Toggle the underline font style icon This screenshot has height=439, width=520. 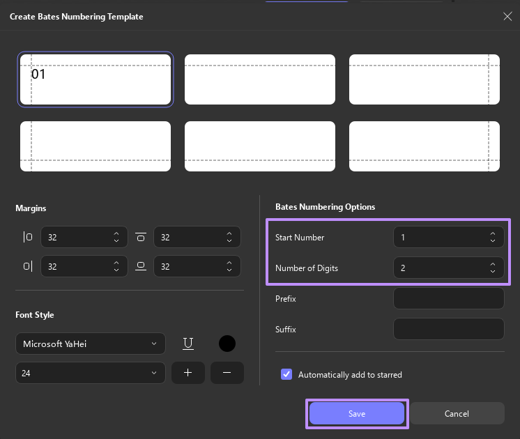click(188, 344)
